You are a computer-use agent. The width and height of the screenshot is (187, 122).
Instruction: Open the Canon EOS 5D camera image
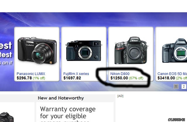[174, 50]
